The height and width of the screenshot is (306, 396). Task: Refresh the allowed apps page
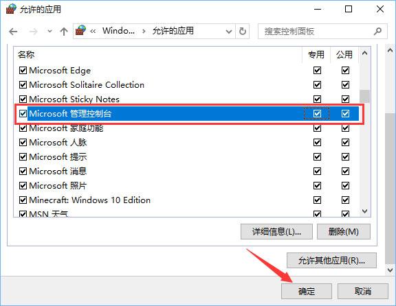(x=243, y=32)
